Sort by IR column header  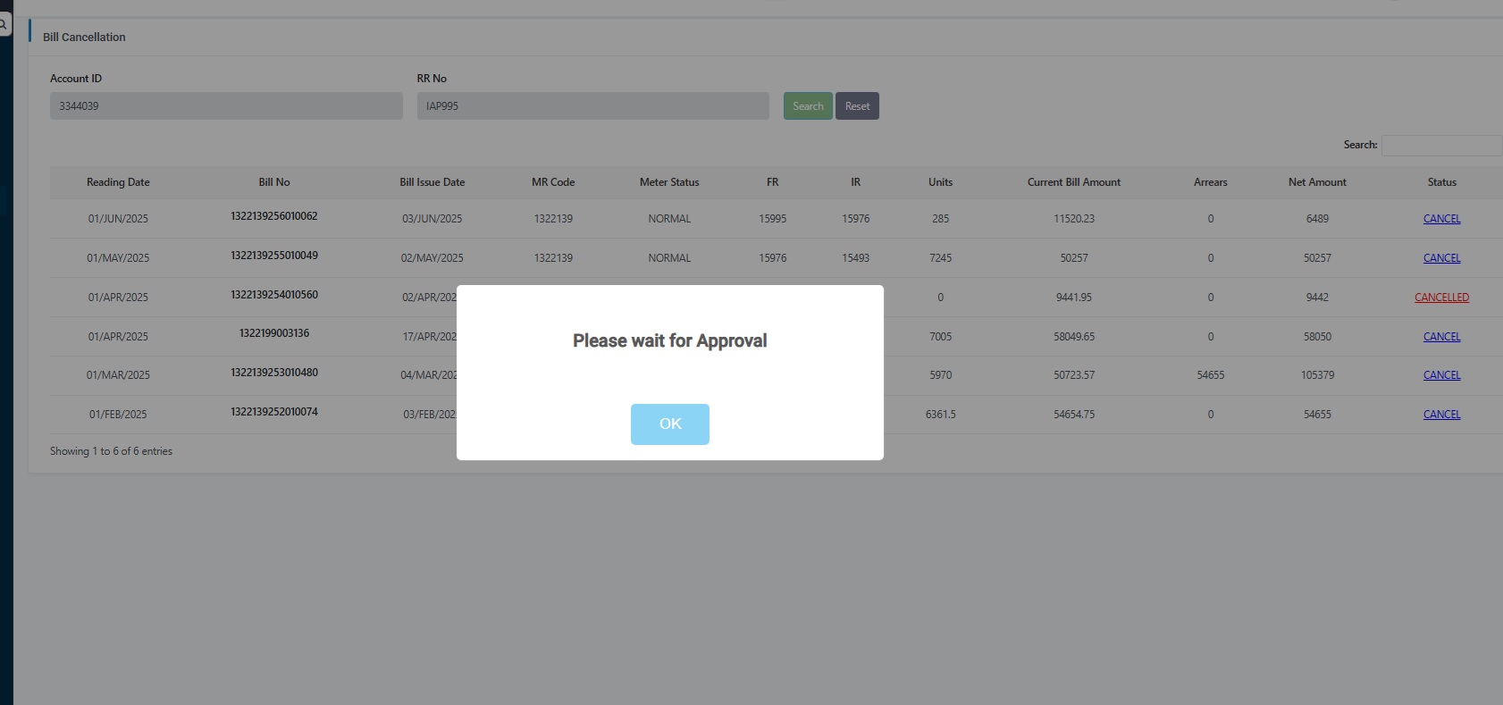click(x=856, y=182)
